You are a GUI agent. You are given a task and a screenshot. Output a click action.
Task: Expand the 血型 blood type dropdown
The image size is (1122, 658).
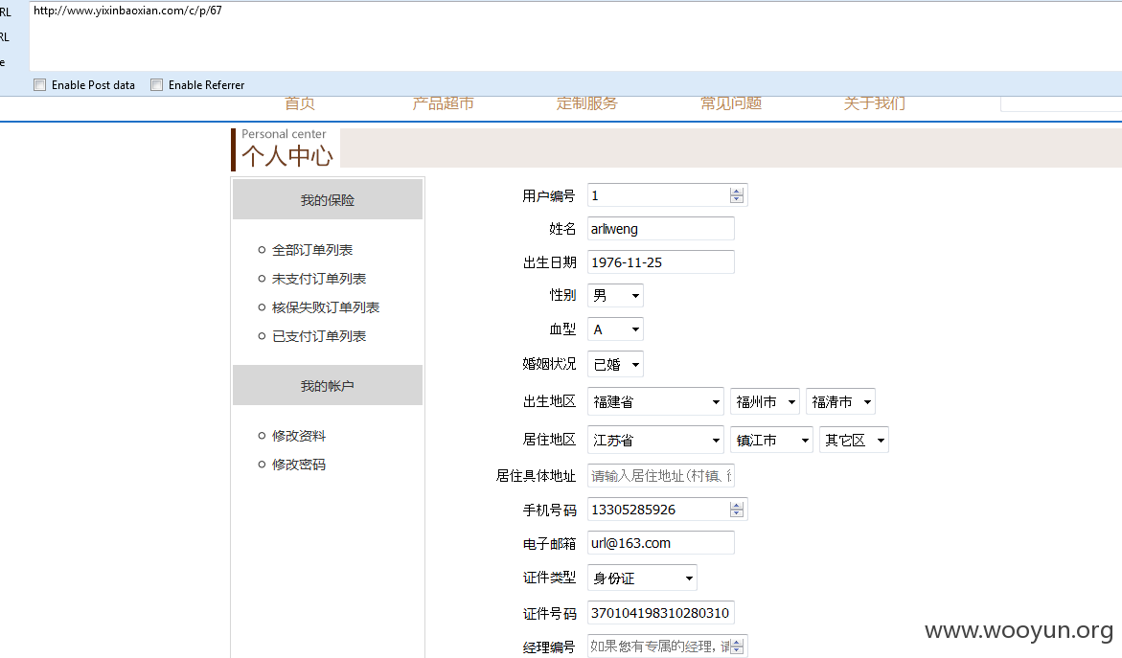tap(615, 329)
